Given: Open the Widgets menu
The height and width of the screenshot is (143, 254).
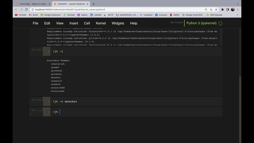Looking at the screenshot, I should pos(118,23).
